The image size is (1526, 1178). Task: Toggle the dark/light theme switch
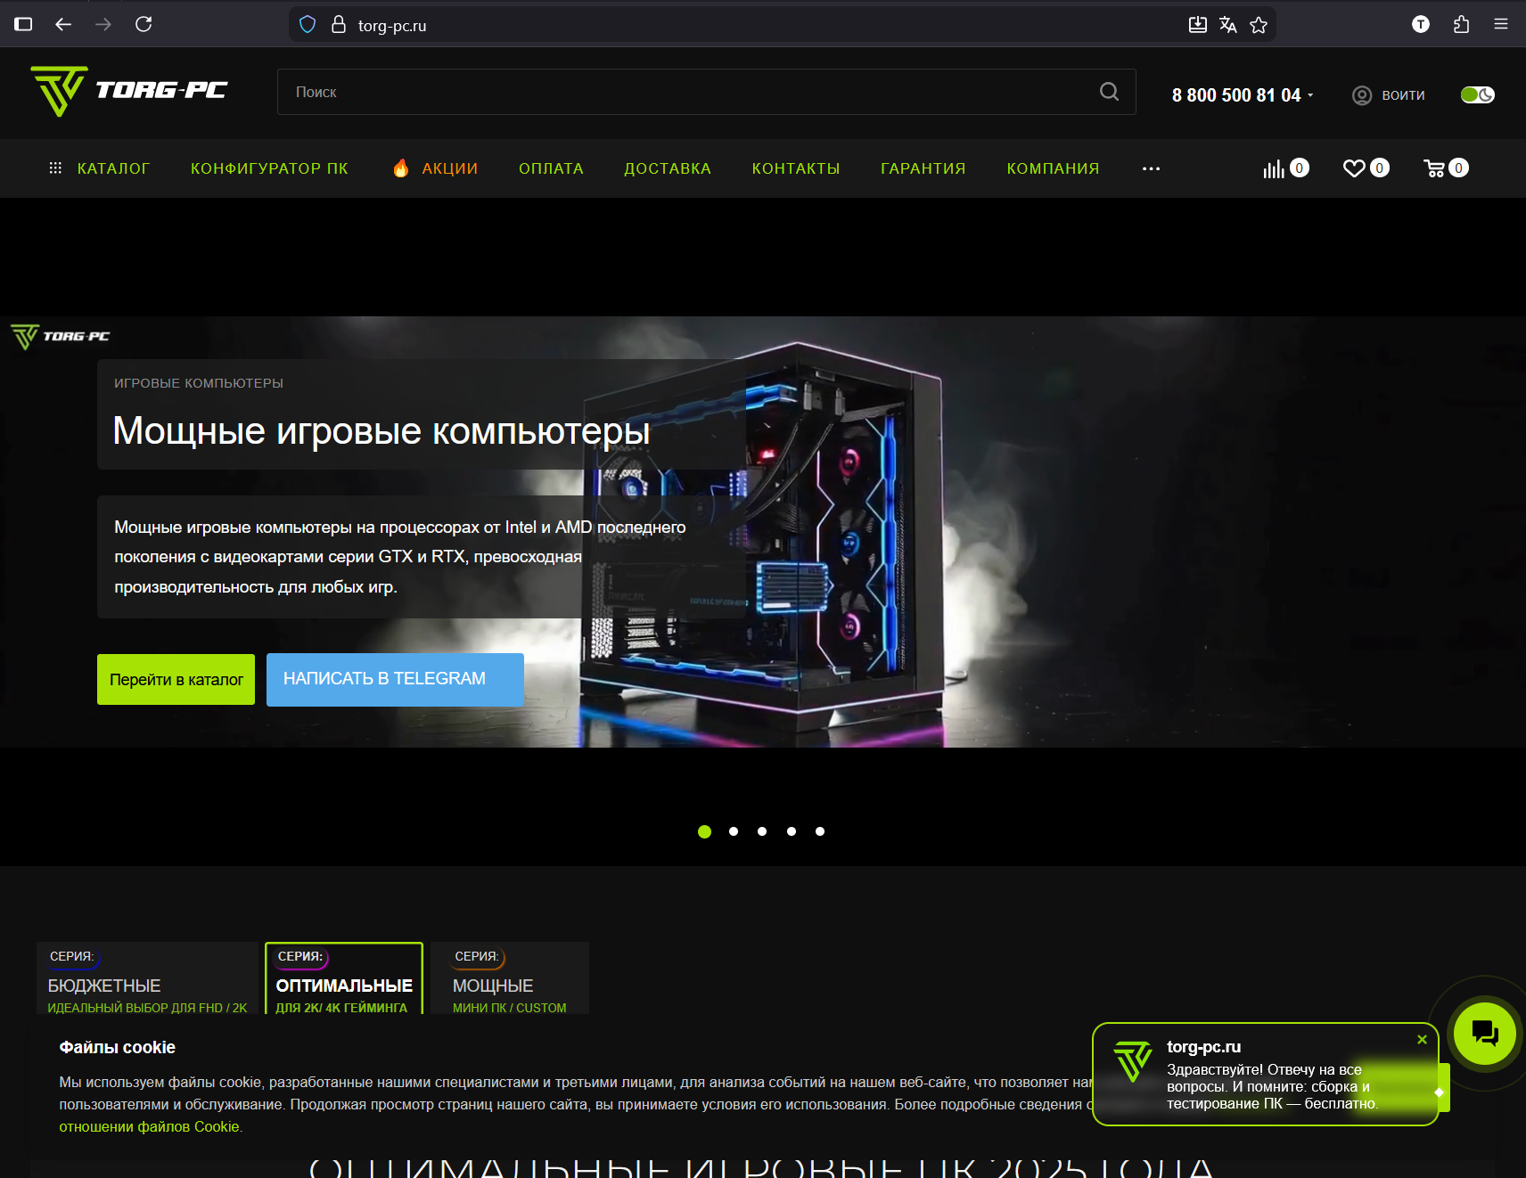(x=1477, y=94)
